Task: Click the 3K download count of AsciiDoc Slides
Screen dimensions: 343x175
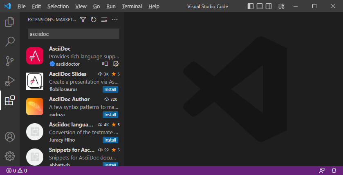Action: (x=103, y=74)
